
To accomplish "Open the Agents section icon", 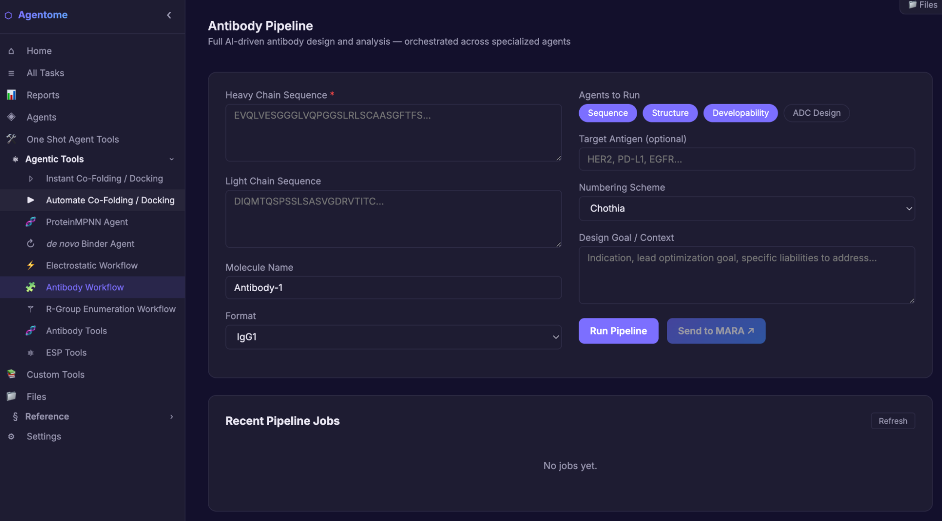I will pos(11,117).
